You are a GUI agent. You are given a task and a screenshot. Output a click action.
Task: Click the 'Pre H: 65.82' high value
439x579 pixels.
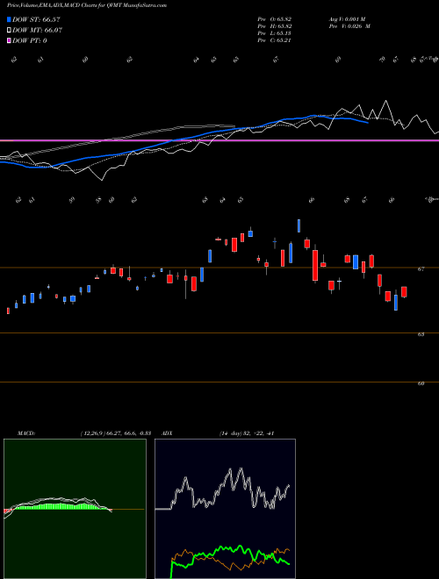(275, 26)
